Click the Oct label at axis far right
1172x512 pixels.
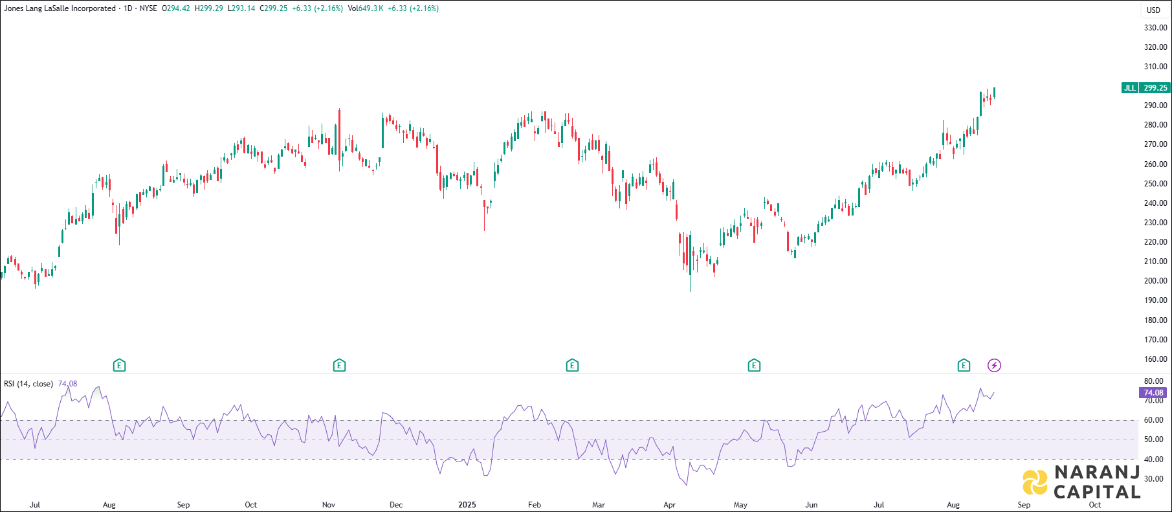[1095, 505]
